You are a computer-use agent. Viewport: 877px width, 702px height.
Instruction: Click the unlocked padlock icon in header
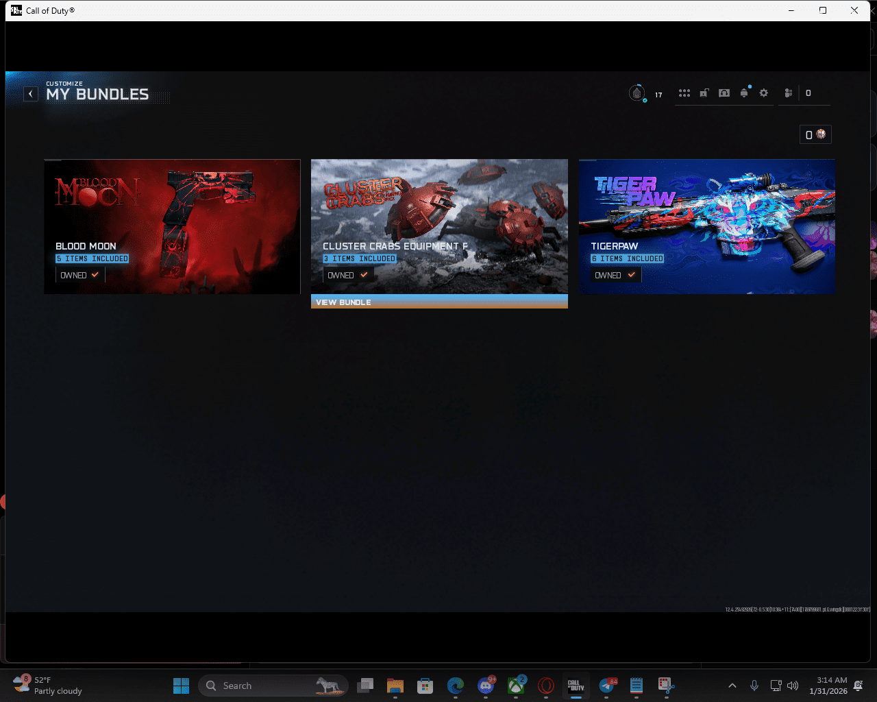point(704,93)
